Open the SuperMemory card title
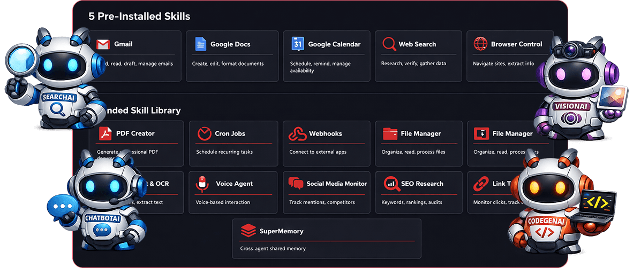The image size is (633, 268). tap(281, 231)
